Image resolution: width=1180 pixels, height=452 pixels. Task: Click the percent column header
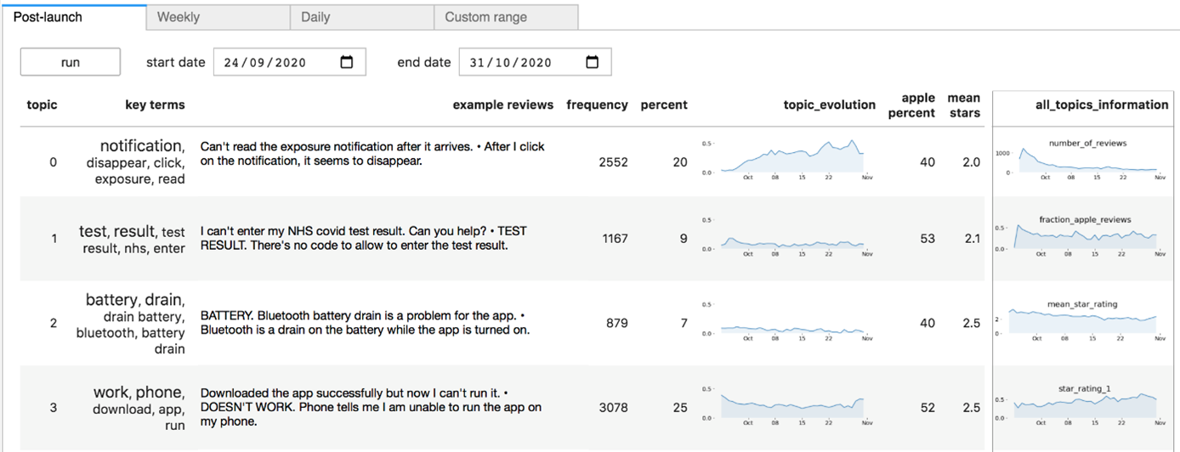(664, 105)
